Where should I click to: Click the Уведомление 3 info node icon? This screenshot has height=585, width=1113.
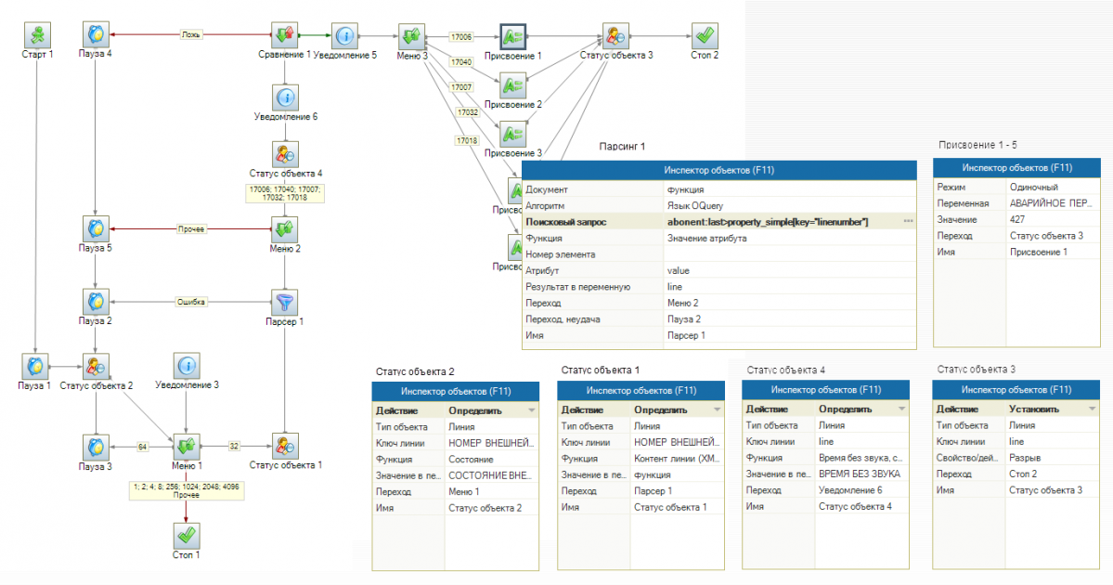point(188,365)
